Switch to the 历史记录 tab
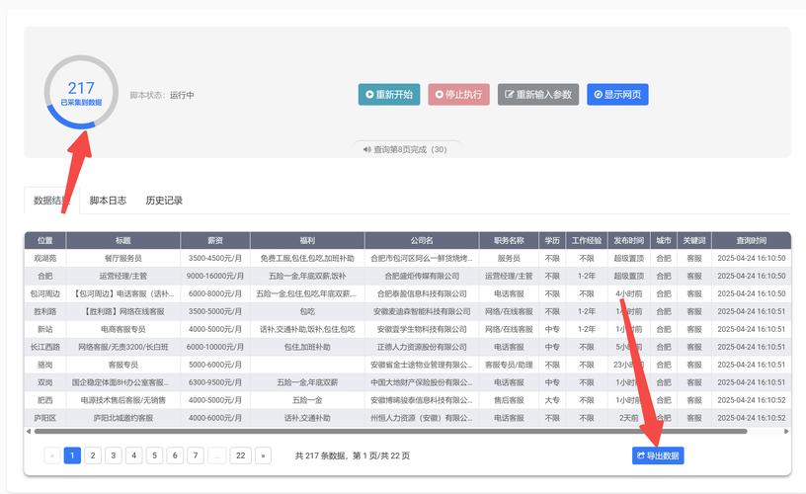806x494 pixels. coord(164,200)
